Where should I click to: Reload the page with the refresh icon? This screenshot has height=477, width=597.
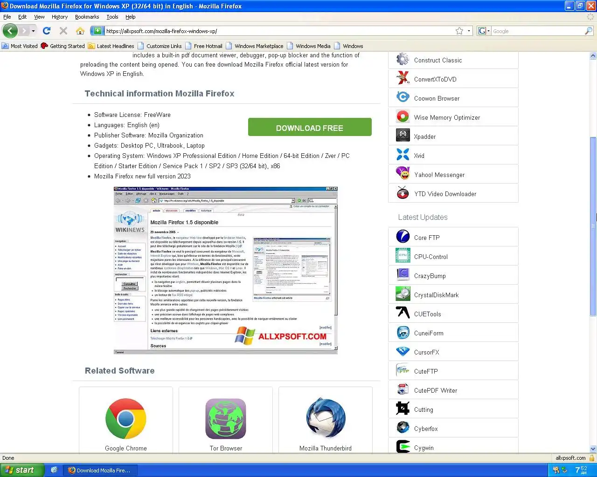46,31
